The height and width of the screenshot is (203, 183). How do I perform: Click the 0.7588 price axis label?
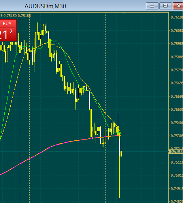click(x=177, y=57)
